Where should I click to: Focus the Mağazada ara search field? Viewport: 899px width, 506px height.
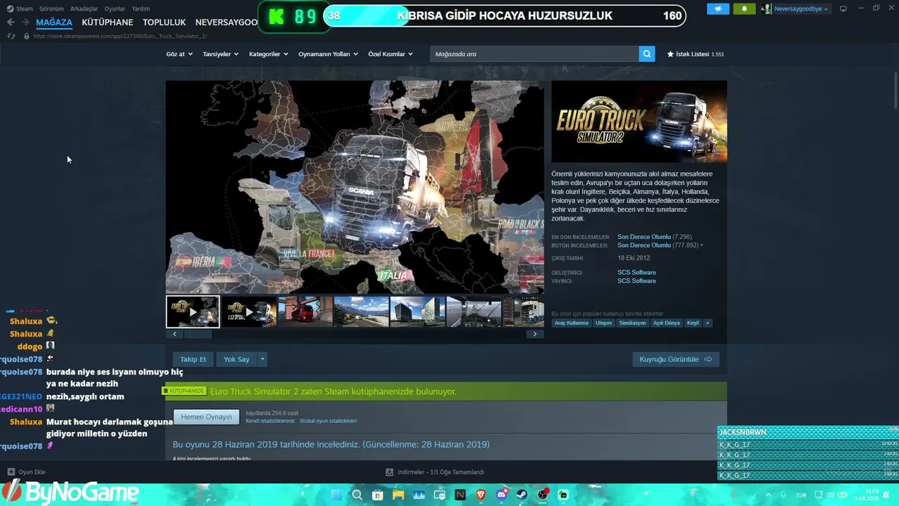point(534,54)
